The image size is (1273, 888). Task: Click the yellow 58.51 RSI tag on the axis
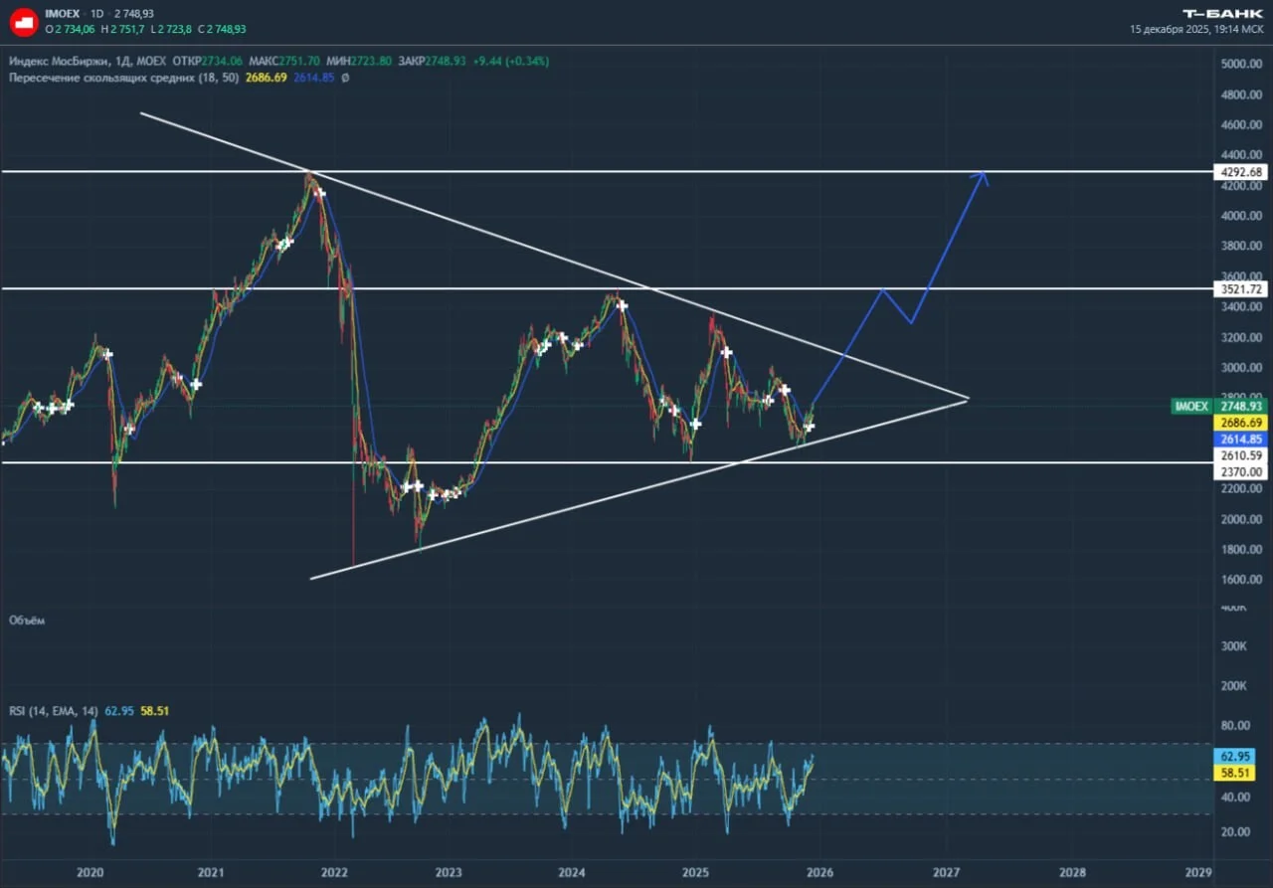pyautogui.click(x=1234, y=773)
